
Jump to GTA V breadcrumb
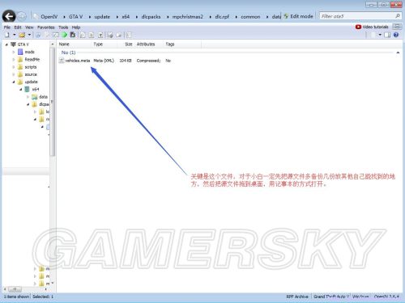[75, 17]
